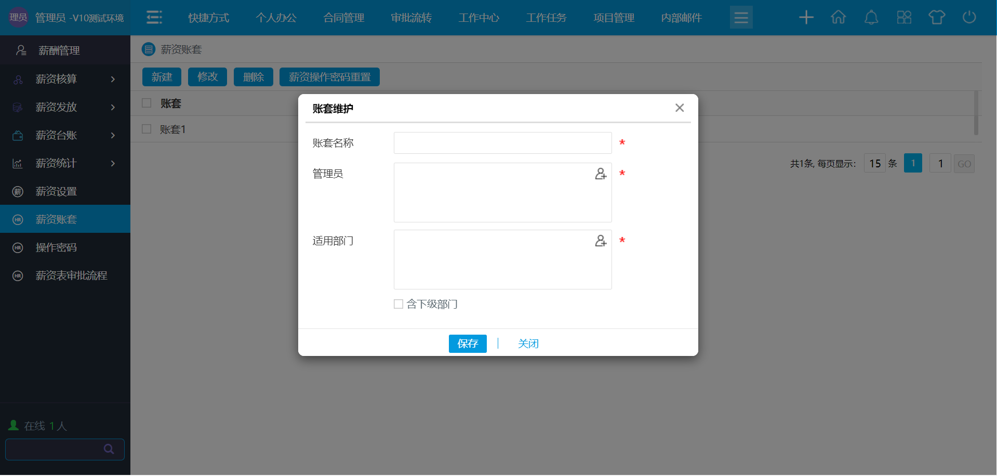Open the notification bell icon
Image resolution: width=997 pixels, height=476 pixels.
pyautogui.click(x=871, y=18)
